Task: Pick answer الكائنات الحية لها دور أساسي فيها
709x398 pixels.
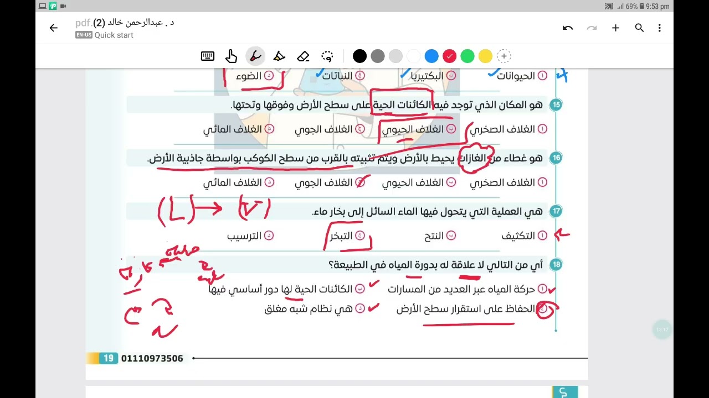Action: [286, 289]
